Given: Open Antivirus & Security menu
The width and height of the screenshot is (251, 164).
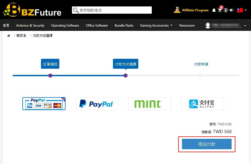Looking at the screenshot, I should pos(30,25).
